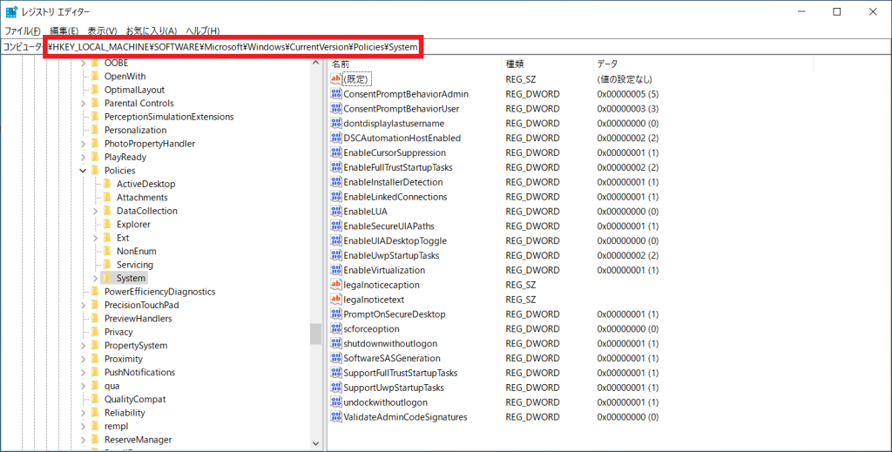Viewport: 892px width, 452px height.
Task: Select the Attachments key
Action: [142, 198]
